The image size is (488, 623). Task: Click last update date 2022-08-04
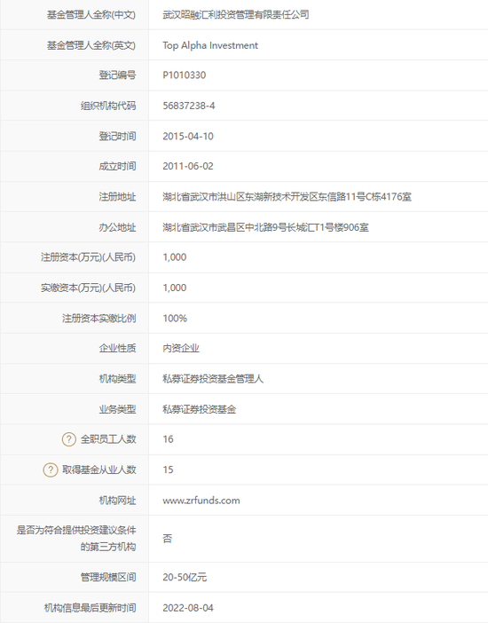(188, 608)
